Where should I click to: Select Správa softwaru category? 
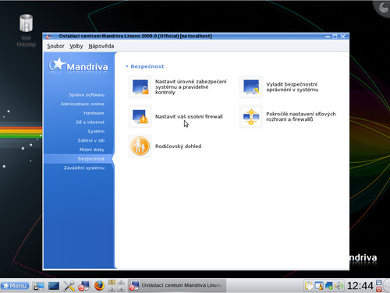pos(87,95)
